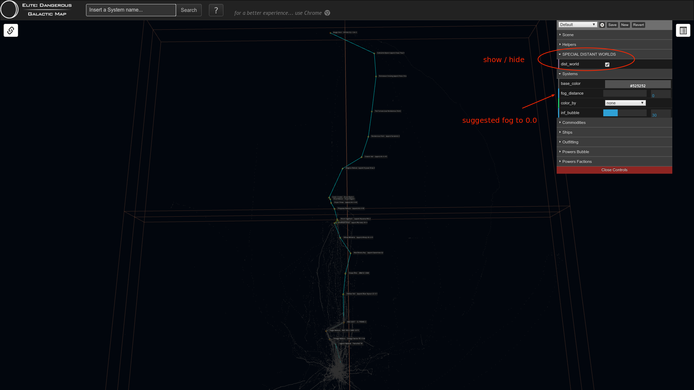
Task: Click Close Controls bar
Action: (614, 170)
